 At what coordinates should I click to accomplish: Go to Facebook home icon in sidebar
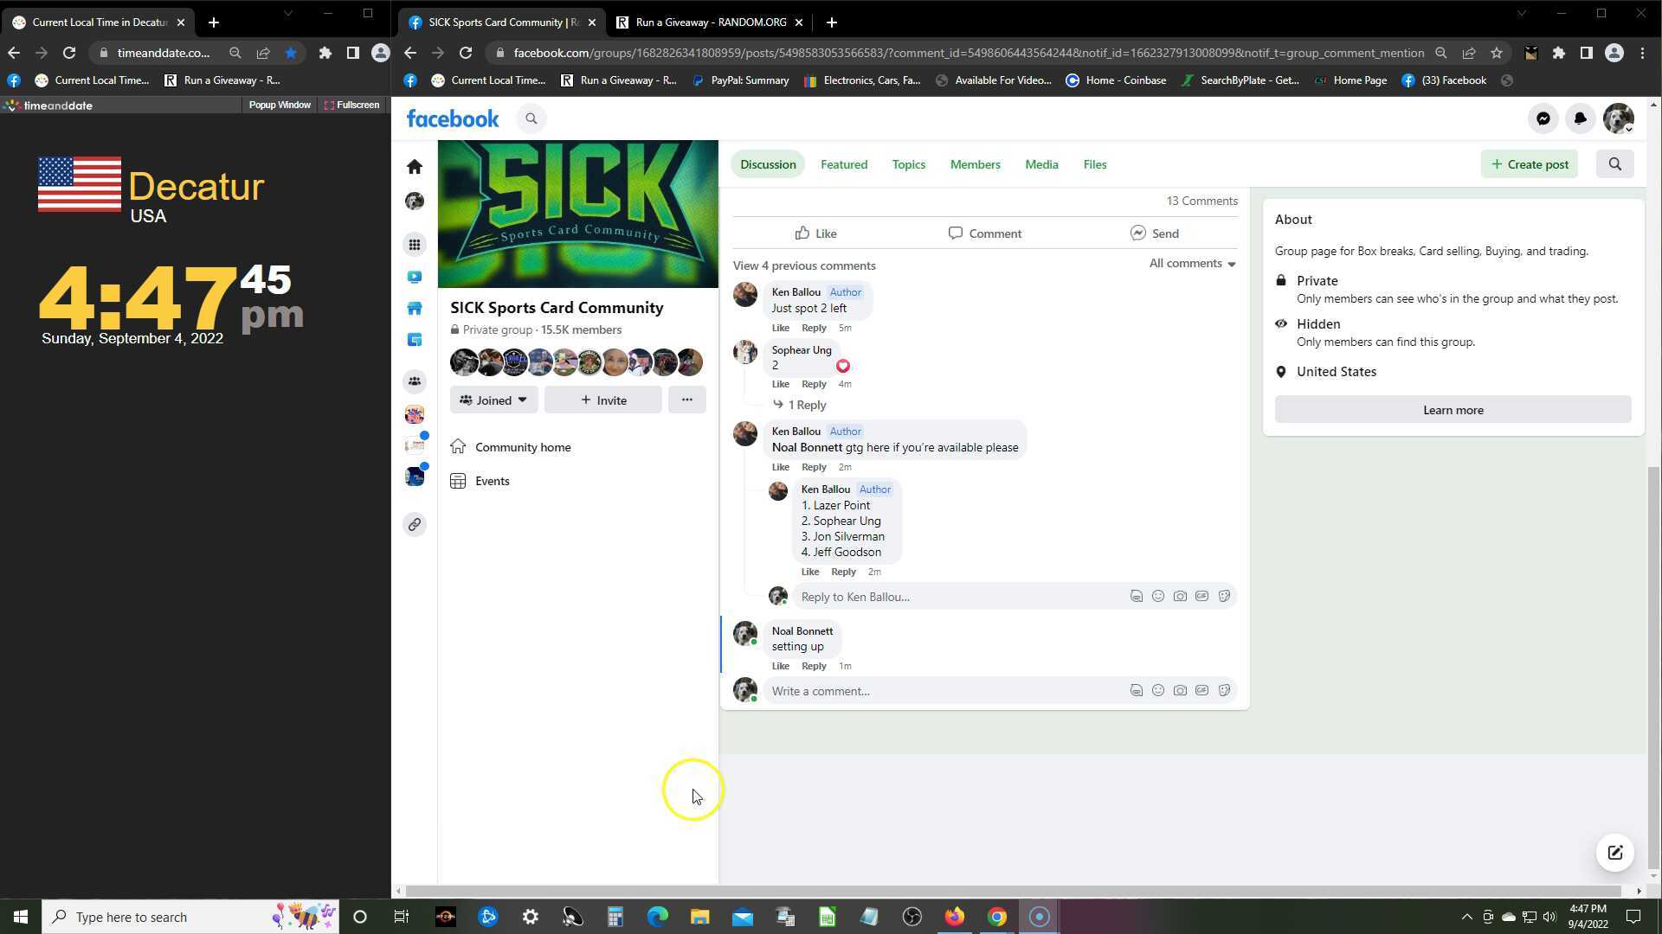[415, 166]
